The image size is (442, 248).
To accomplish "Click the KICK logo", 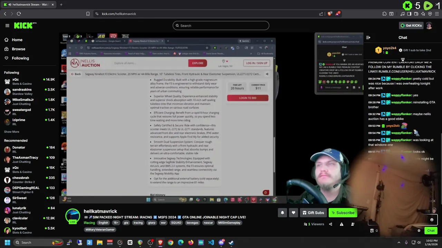I will [25, 25].
